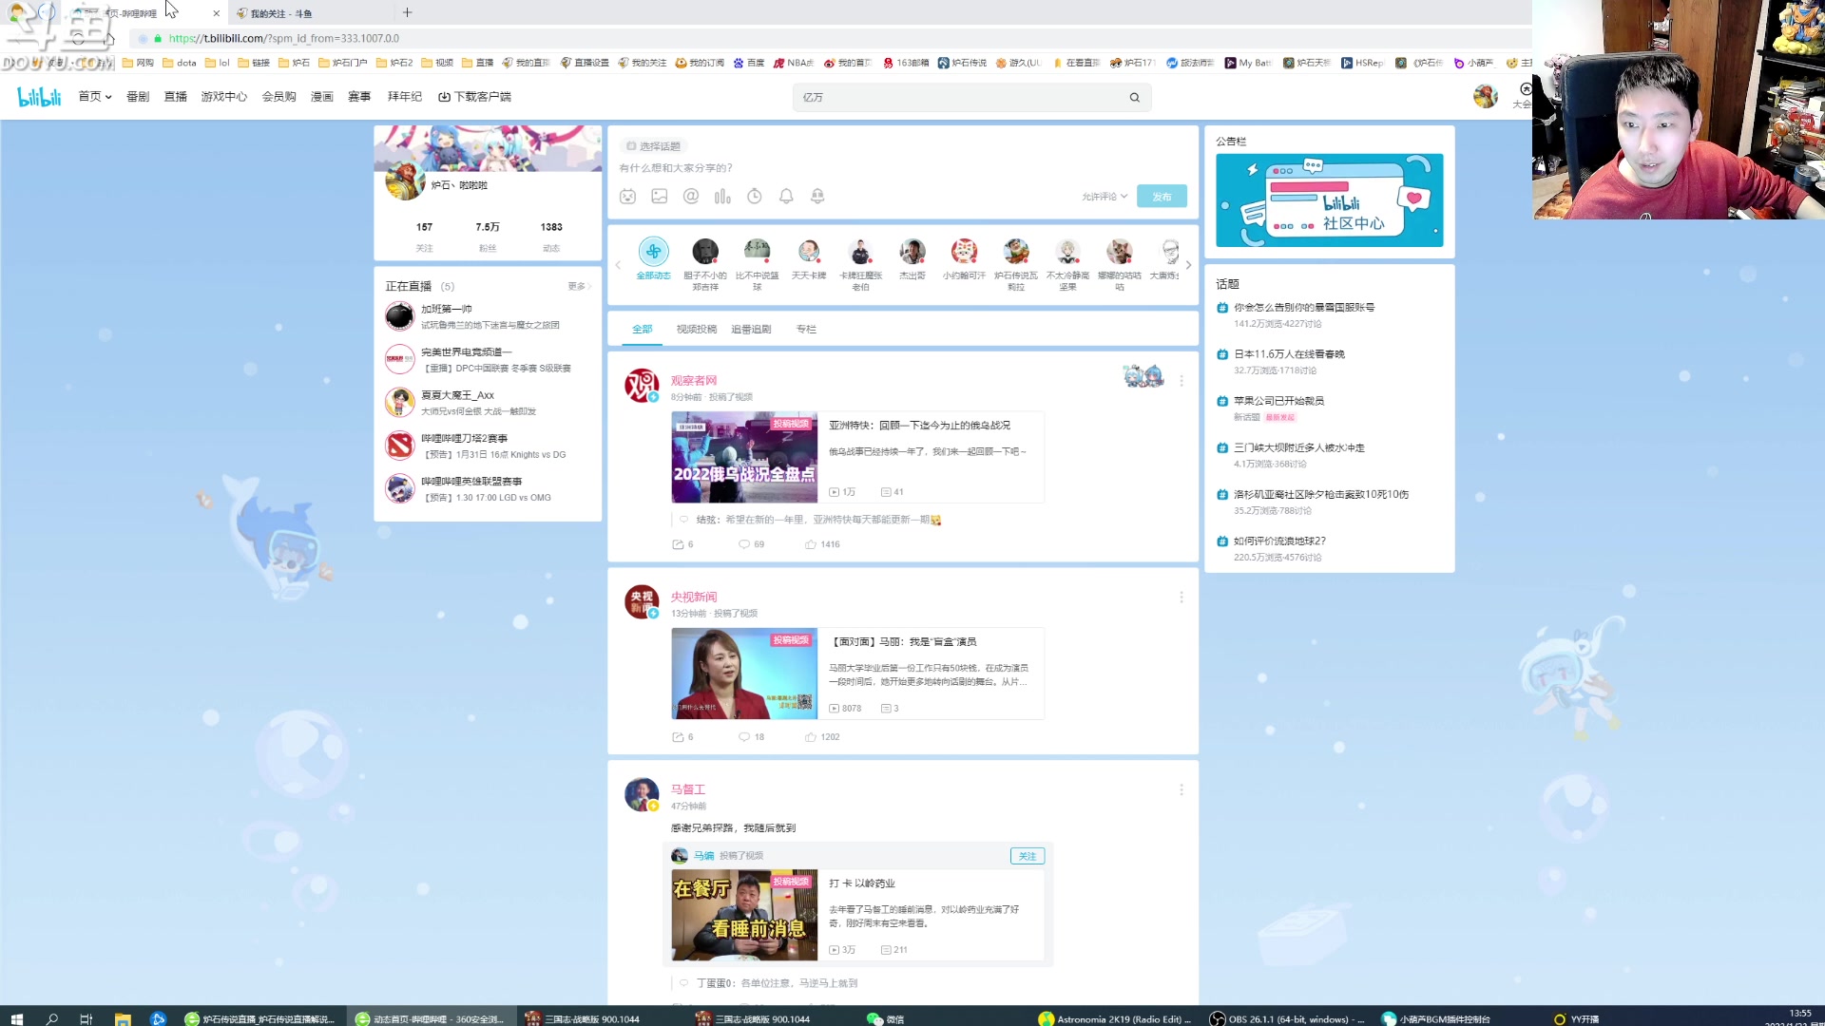Insert an @ mention in the composer
The image size is (1825, 1026).
(x=691, y=197)
